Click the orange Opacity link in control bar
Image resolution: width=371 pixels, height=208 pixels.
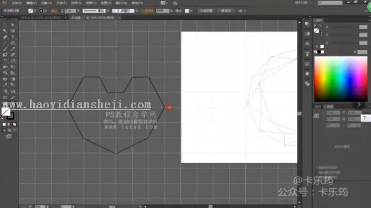coord(147,11)
